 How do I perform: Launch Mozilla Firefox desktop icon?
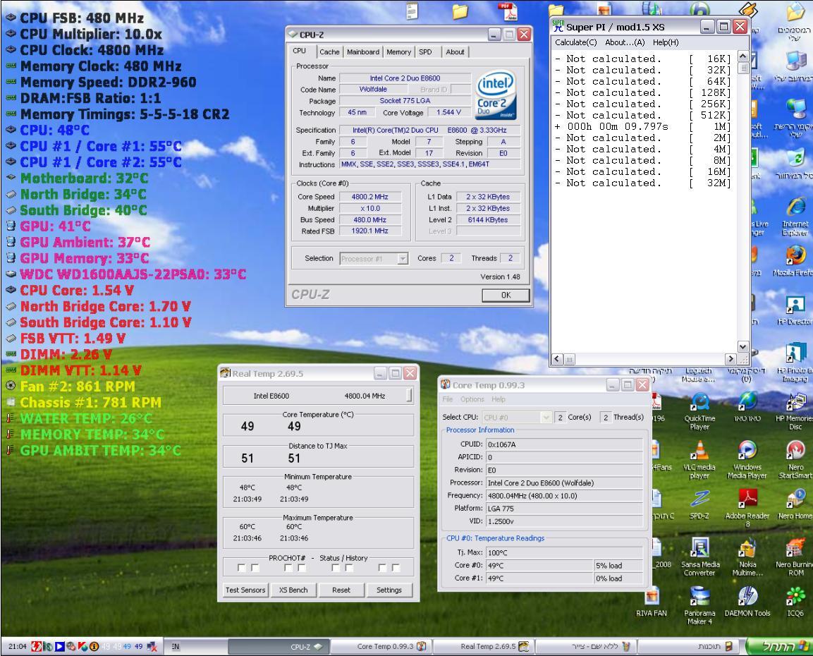[794, 261]
